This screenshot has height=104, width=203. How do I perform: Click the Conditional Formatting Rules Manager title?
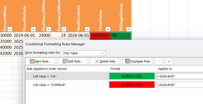click(x=55, y=44)
